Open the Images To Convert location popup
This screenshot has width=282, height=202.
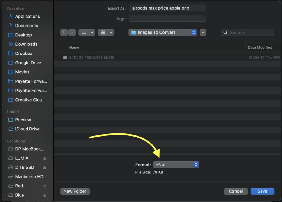coord(162,32)
